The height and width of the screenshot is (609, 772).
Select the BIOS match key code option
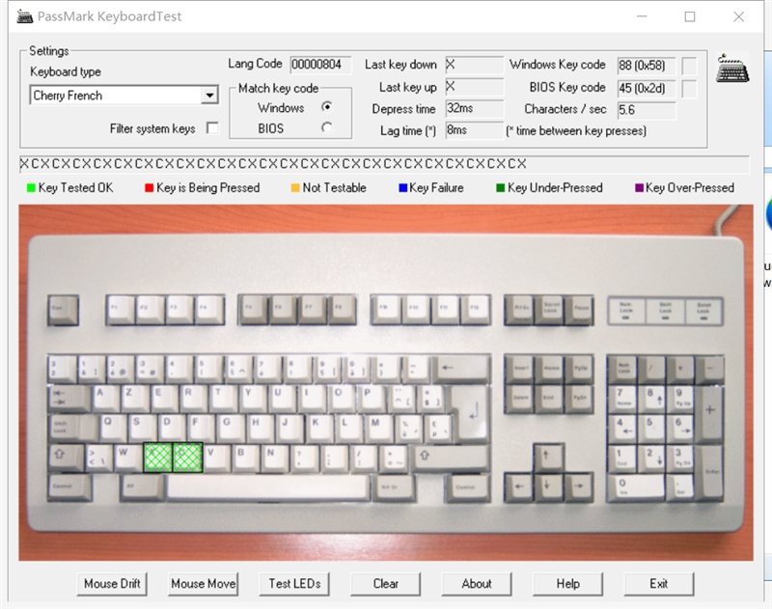(x=326, y=127)
